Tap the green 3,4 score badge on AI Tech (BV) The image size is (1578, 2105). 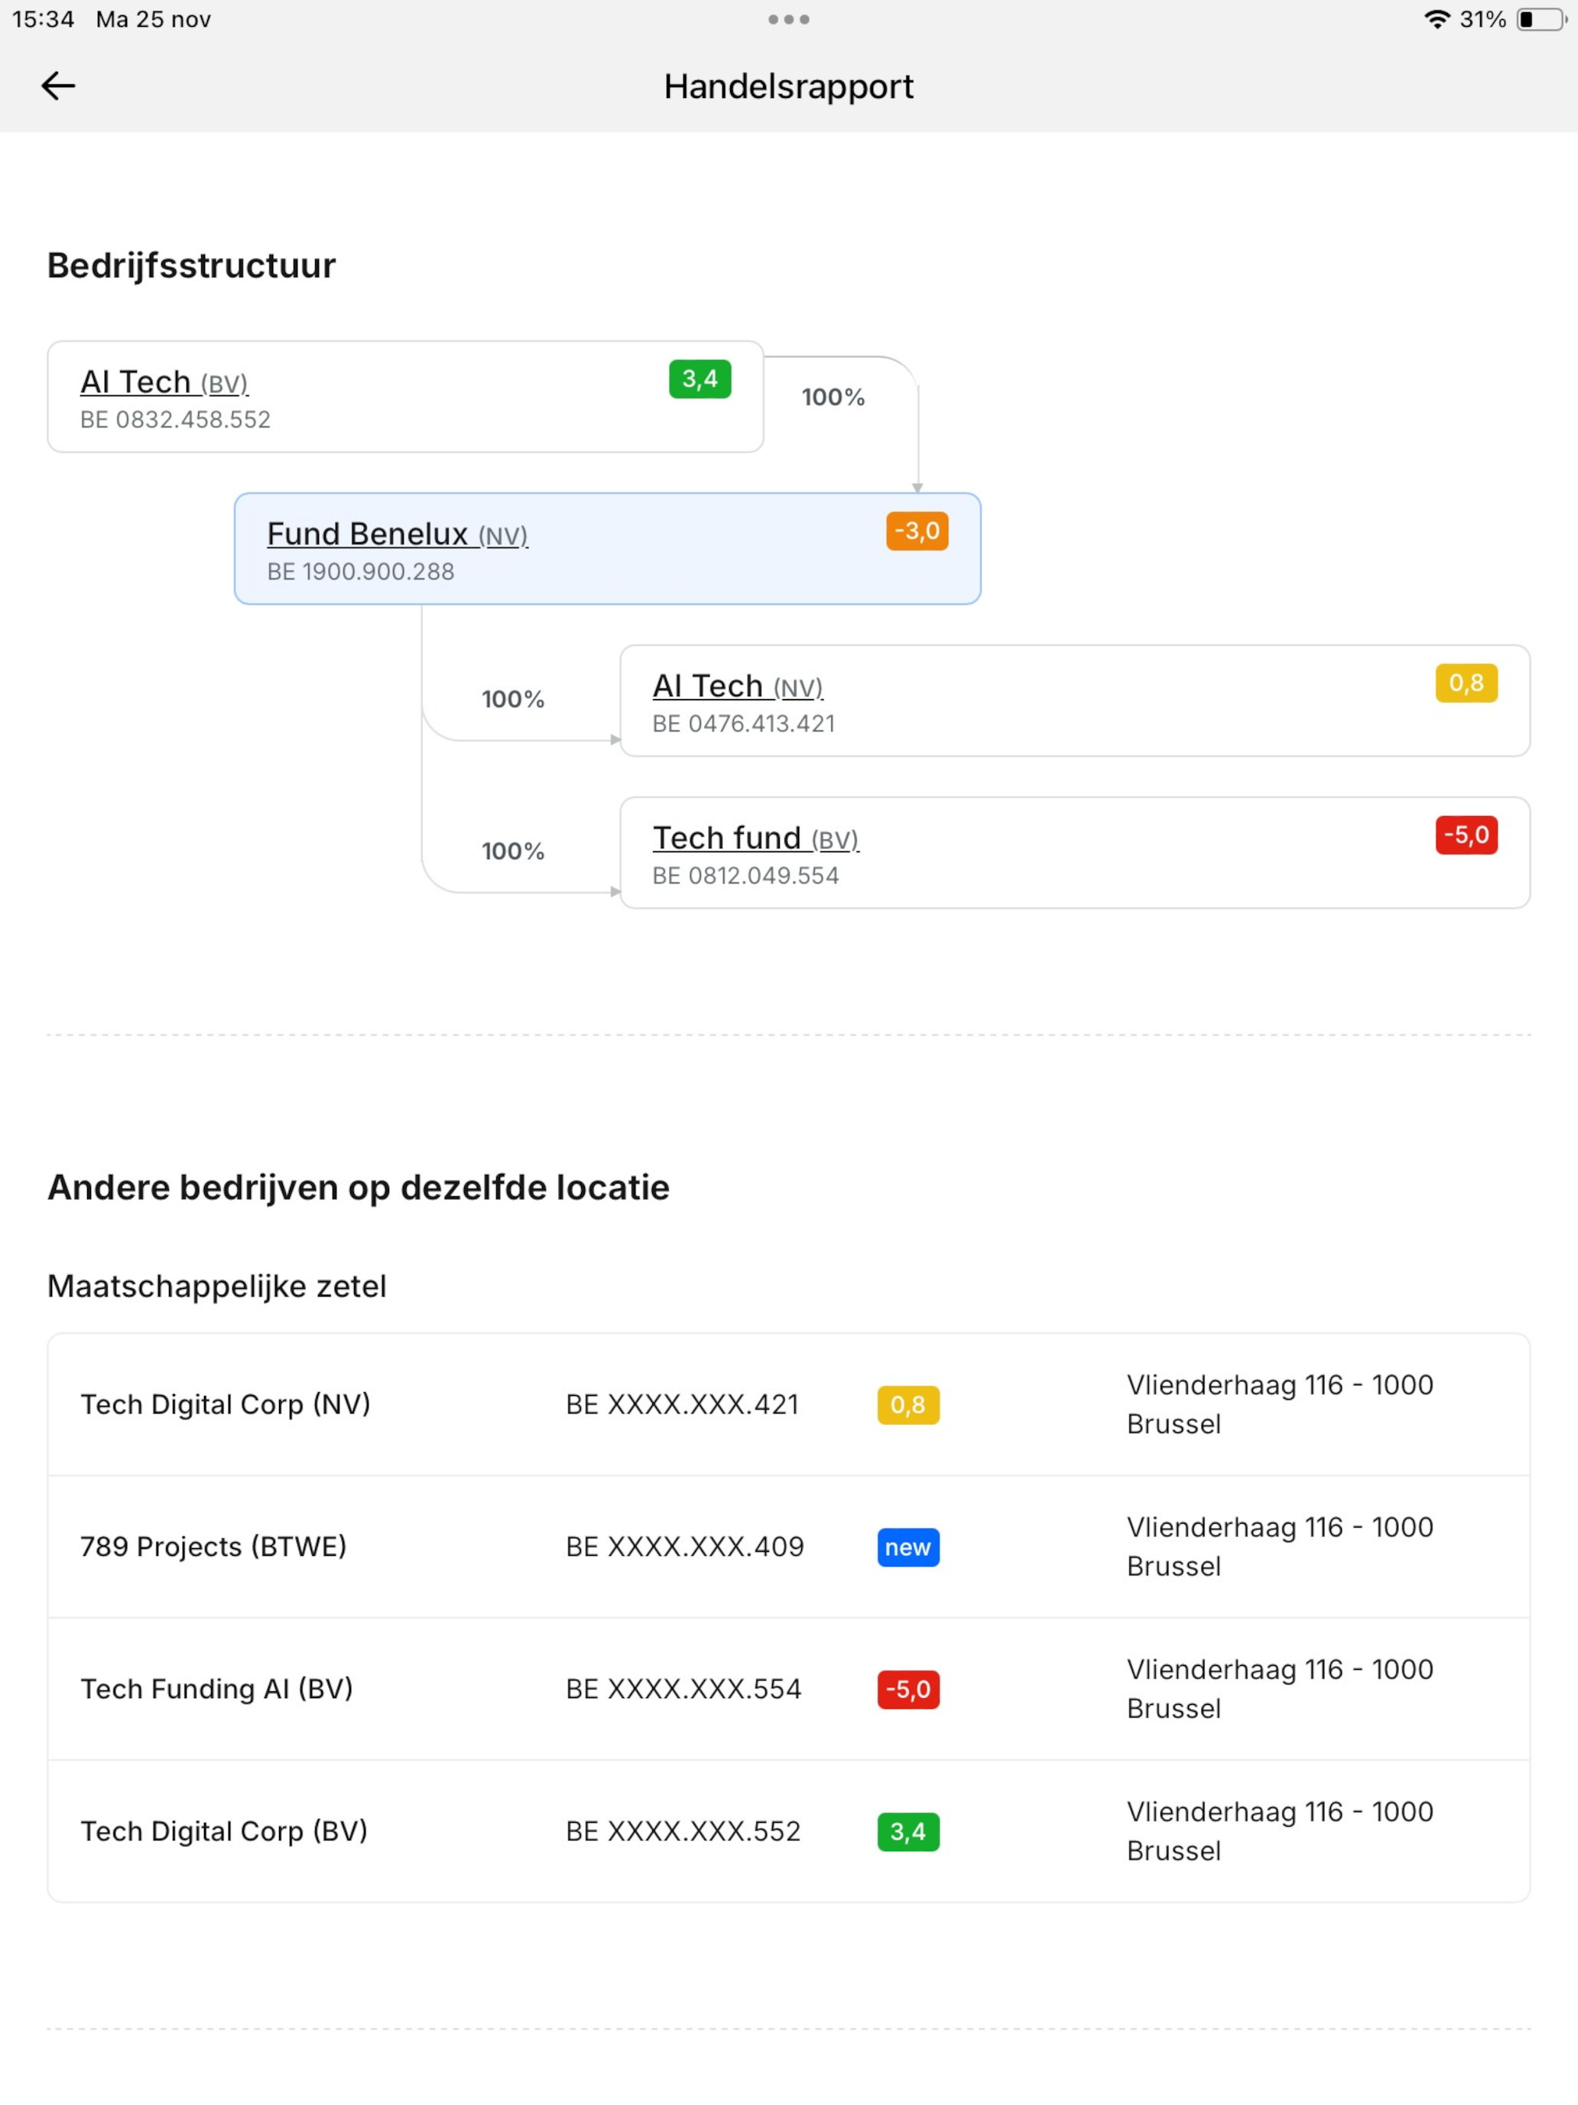pyautogui.click(x=700, y=379)
